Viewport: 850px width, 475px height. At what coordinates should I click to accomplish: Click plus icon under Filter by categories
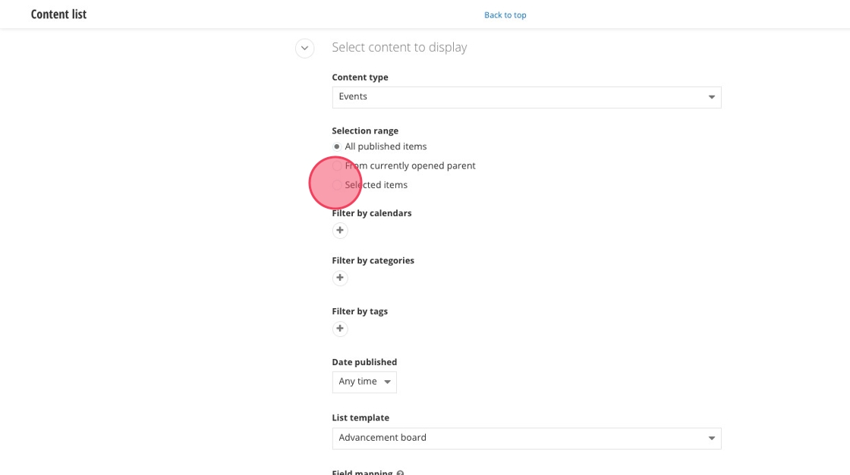pyautogui.click(x=340, y=278)
